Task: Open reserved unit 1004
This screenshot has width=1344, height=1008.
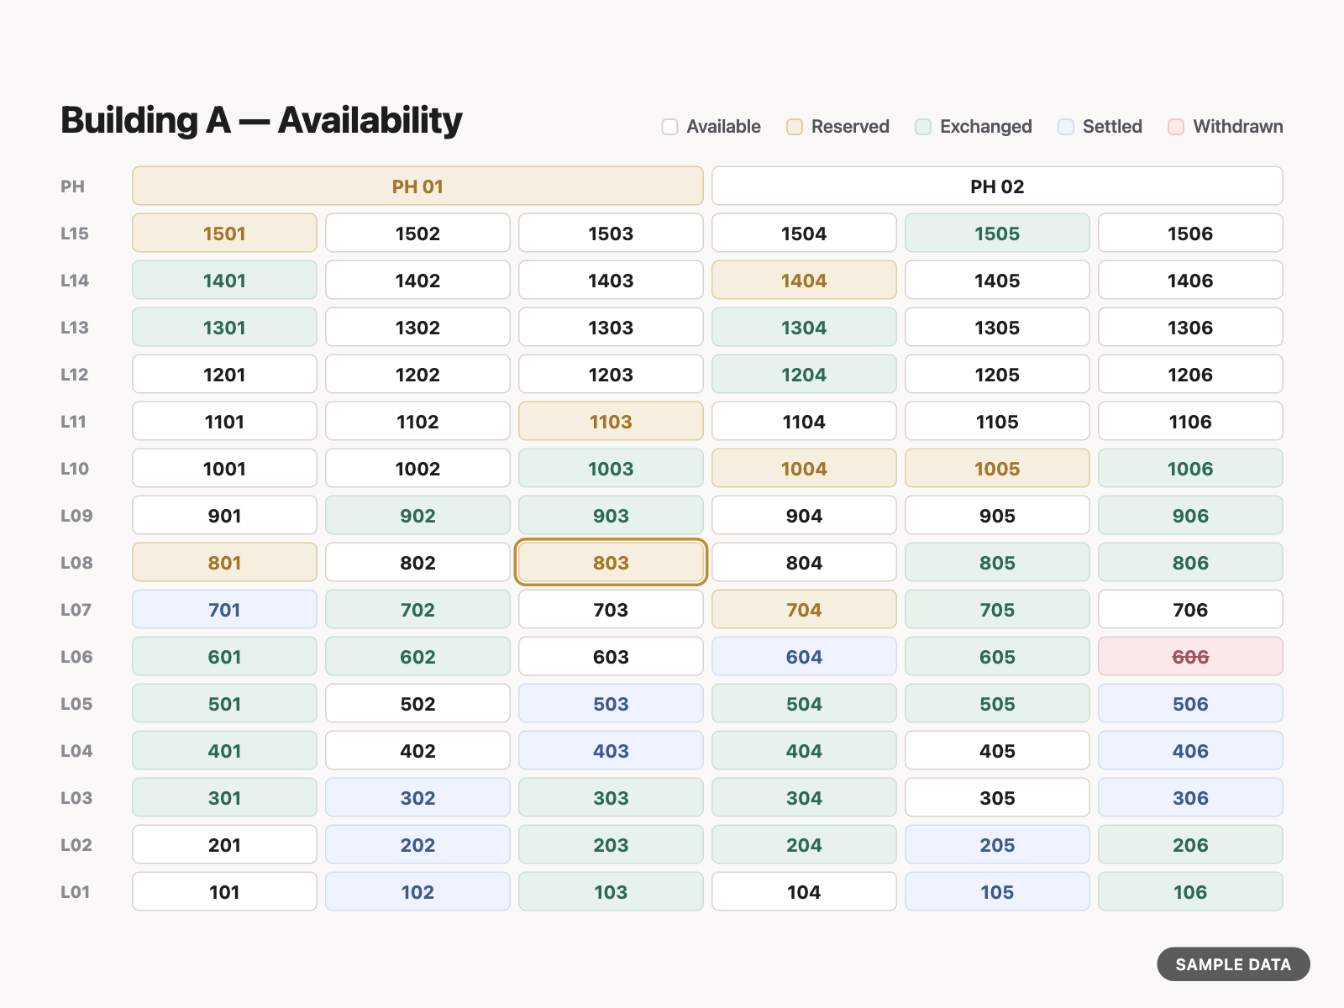Action: point(804,468)
